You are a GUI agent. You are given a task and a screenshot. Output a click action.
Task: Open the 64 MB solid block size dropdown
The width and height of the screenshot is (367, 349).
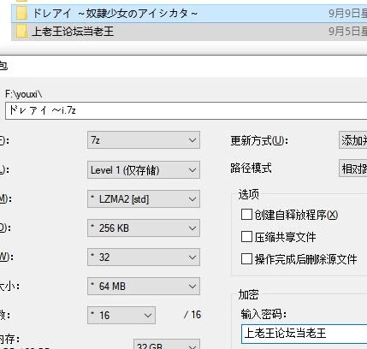(x=144, y=287)
